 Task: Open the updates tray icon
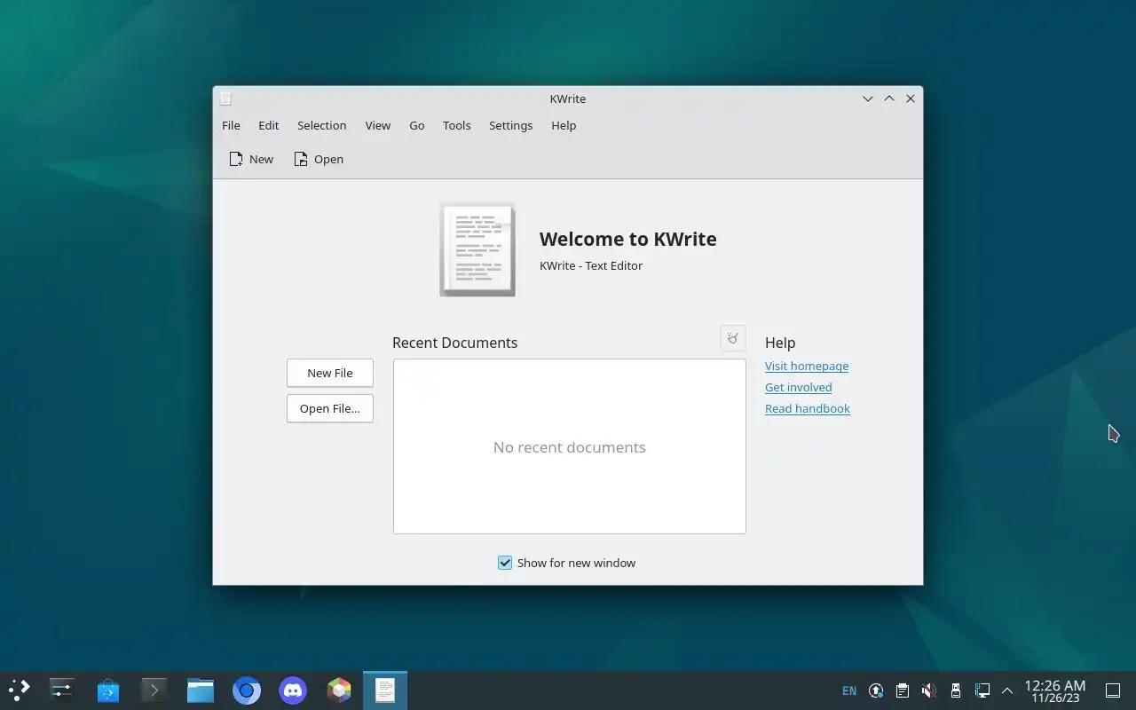point(876,690)
